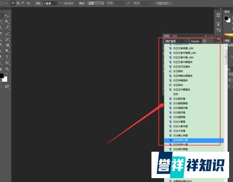233x182 pixels.
Task: Switch to the 段落 Paragraph tab
Action: pyautogui.click(x=175, y=36)
